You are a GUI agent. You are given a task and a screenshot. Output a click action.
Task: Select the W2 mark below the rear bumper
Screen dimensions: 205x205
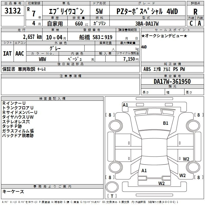click(x=161, y=183)
